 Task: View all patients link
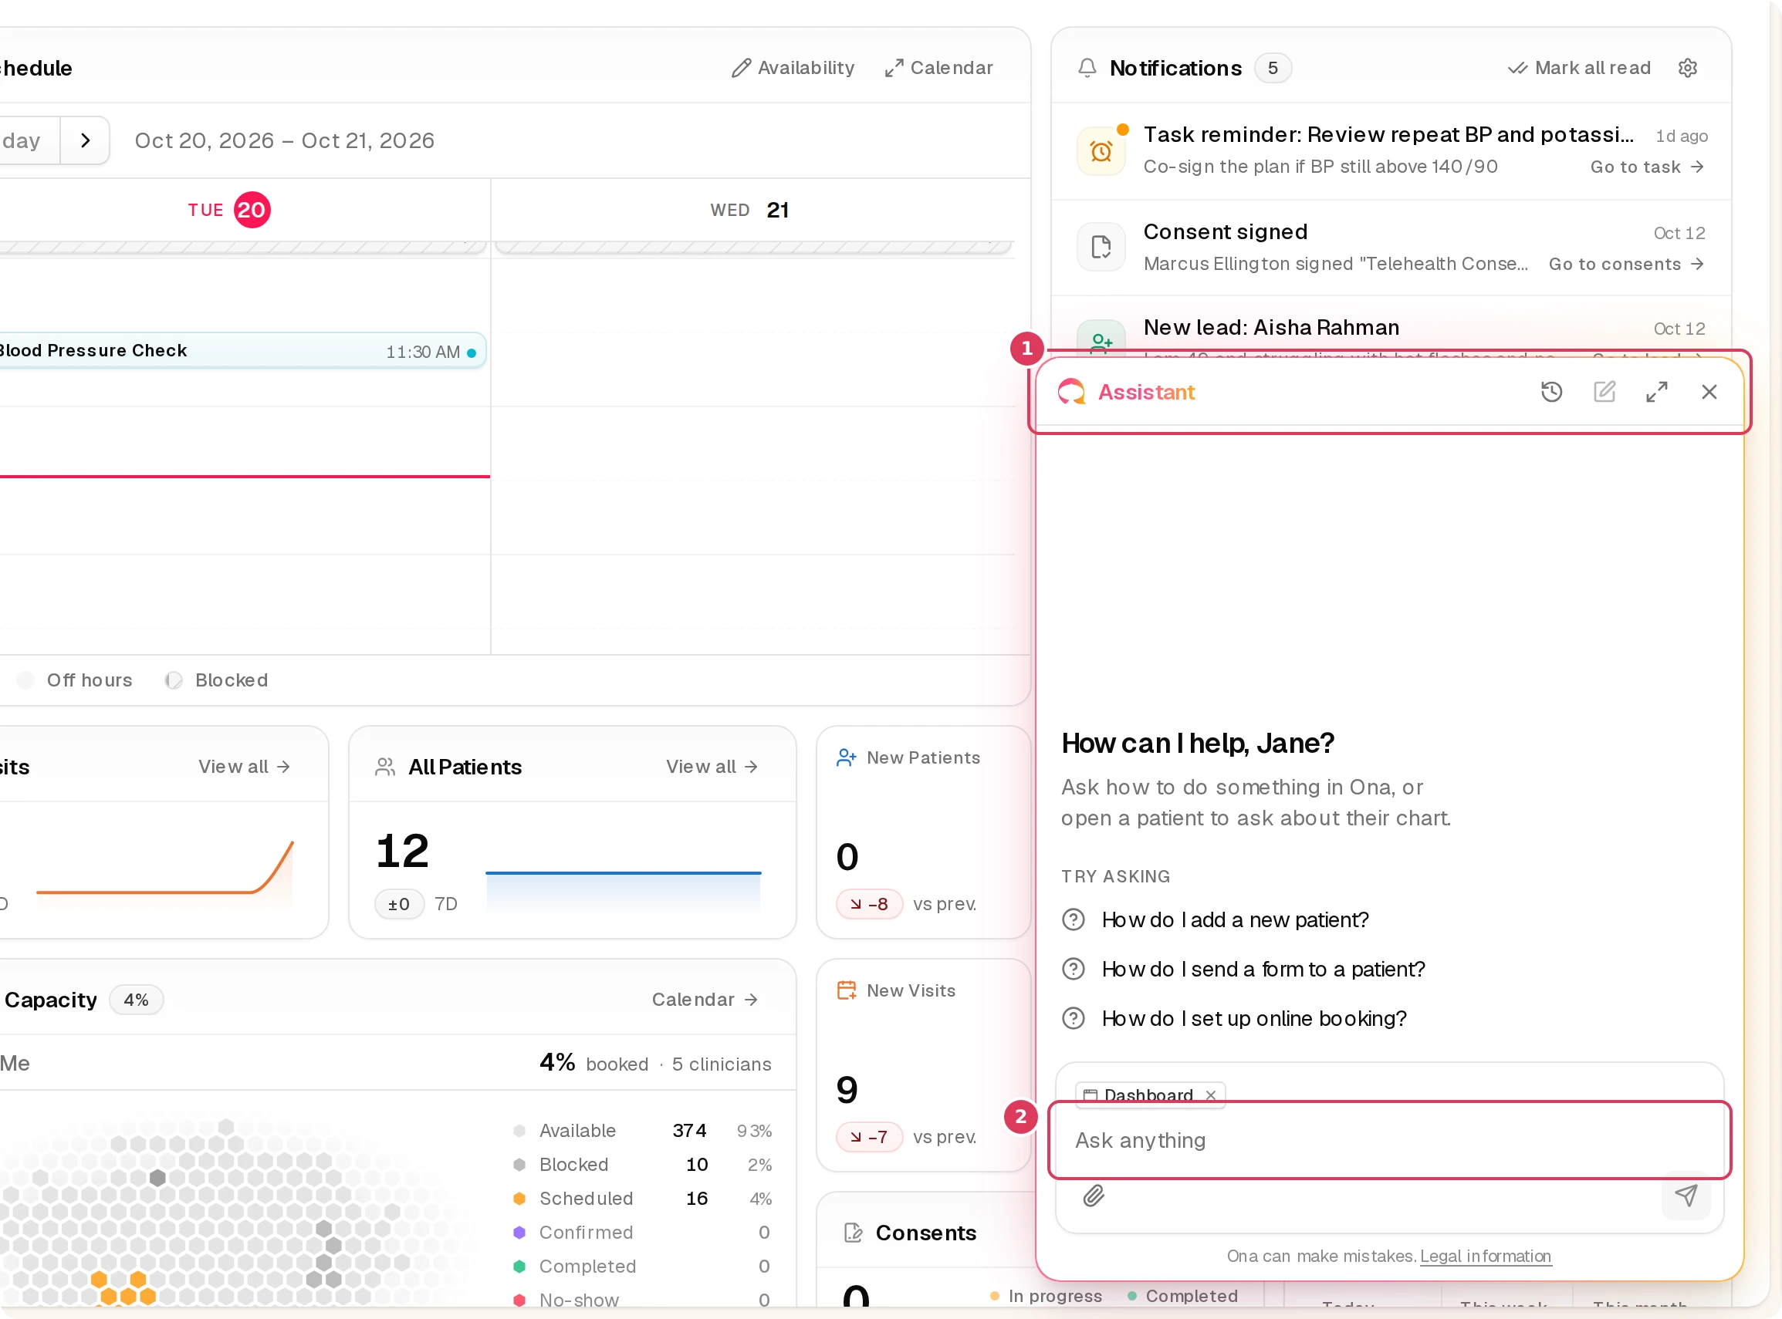pyautogui.click(x=712, y=767)
